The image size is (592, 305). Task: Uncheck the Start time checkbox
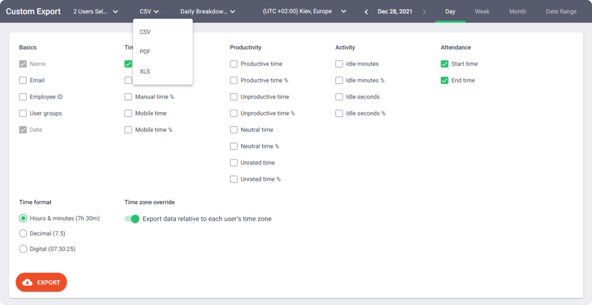tap(445, 64)
